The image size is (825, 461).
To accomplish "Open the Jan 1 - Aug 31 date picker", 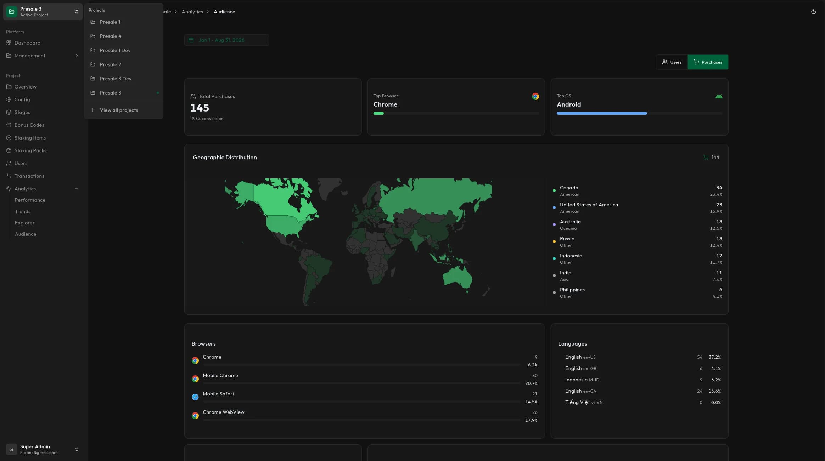I will [x=226, y=40].
